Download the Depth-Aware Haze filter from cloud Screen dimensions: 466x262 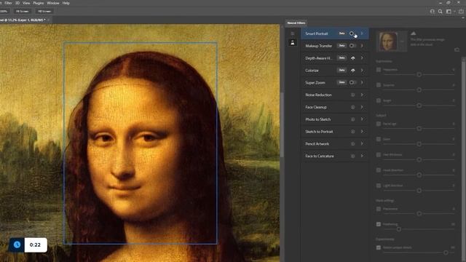pos(352,58)
